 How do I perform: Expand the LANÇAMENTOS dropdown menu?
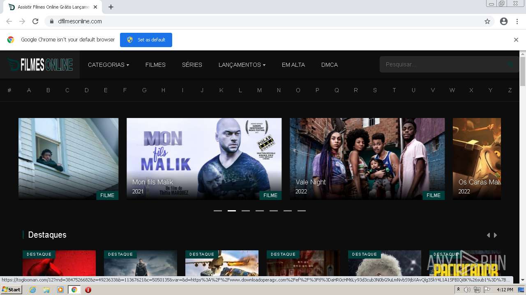pos(242,65)
